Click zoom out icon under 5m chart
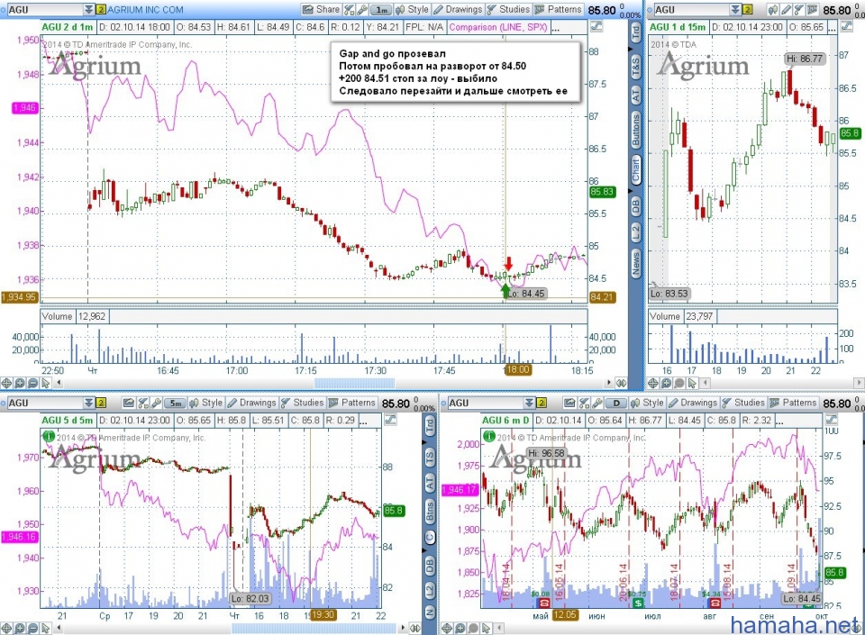This screenshot has height=635, width=865. [x=32, y=628]
